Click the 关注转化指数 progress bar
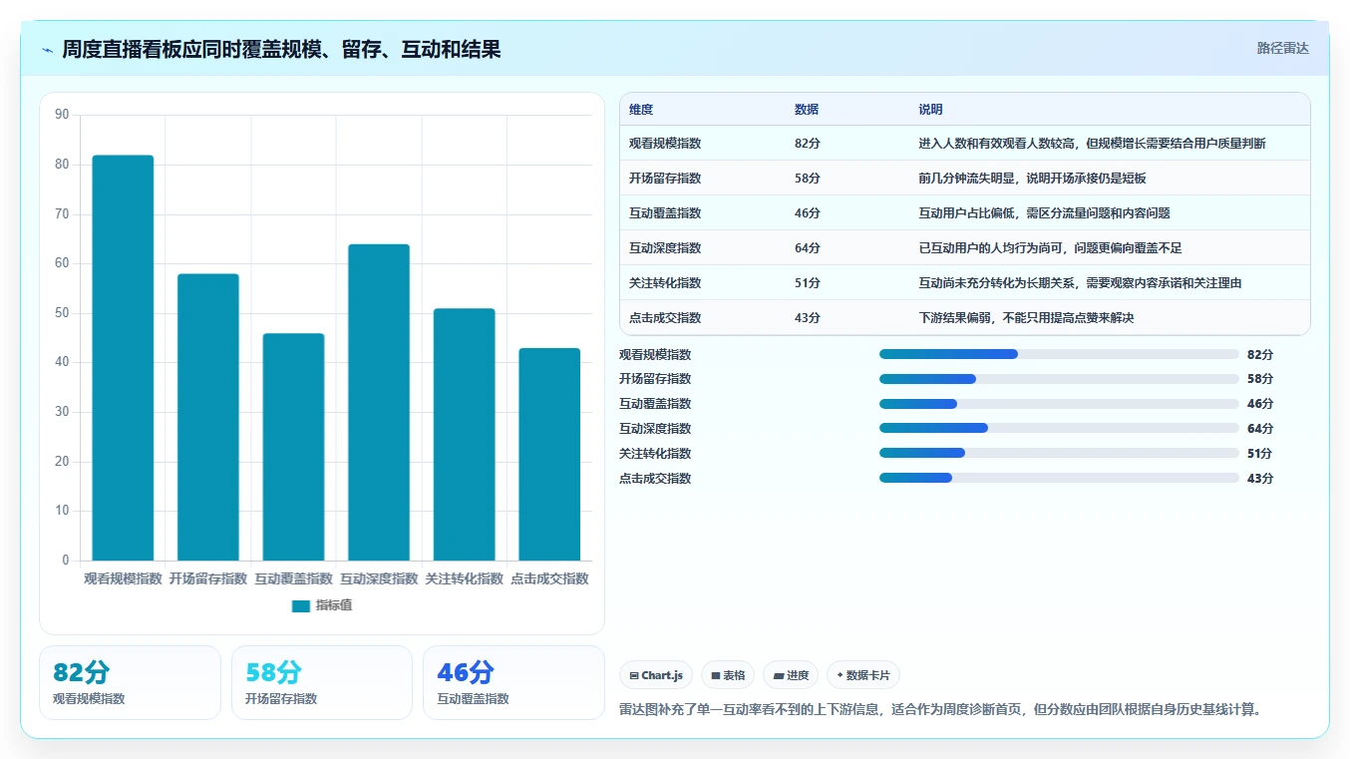Image resolution: width=1350 pixels, height=759 pixels. point(1059,453)
